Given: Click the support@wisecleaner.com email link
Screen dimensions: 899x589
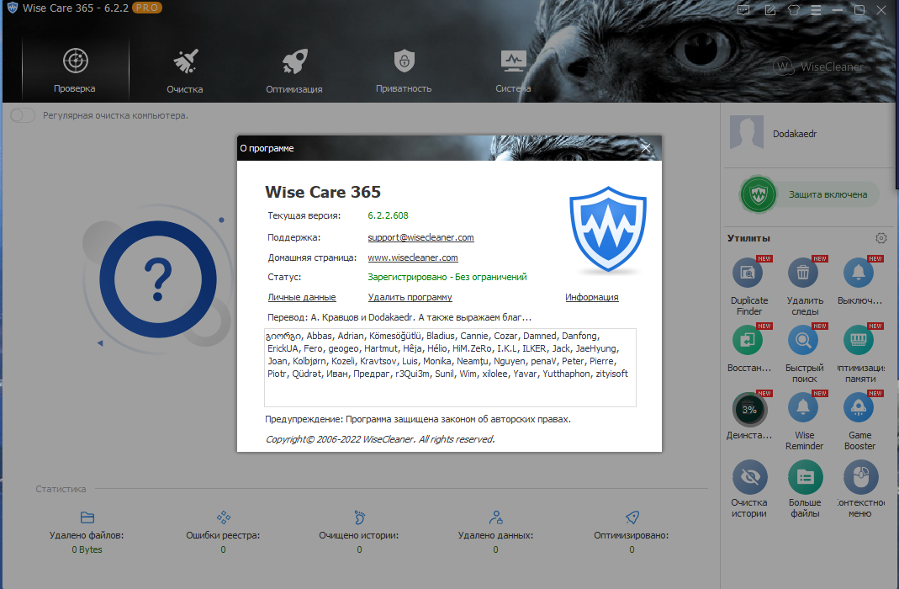Looking at the screenshot, I should coord(420,238).
